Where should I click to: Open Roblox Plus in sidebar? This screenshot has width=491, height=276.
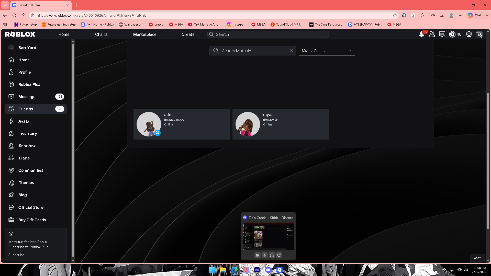36,84
